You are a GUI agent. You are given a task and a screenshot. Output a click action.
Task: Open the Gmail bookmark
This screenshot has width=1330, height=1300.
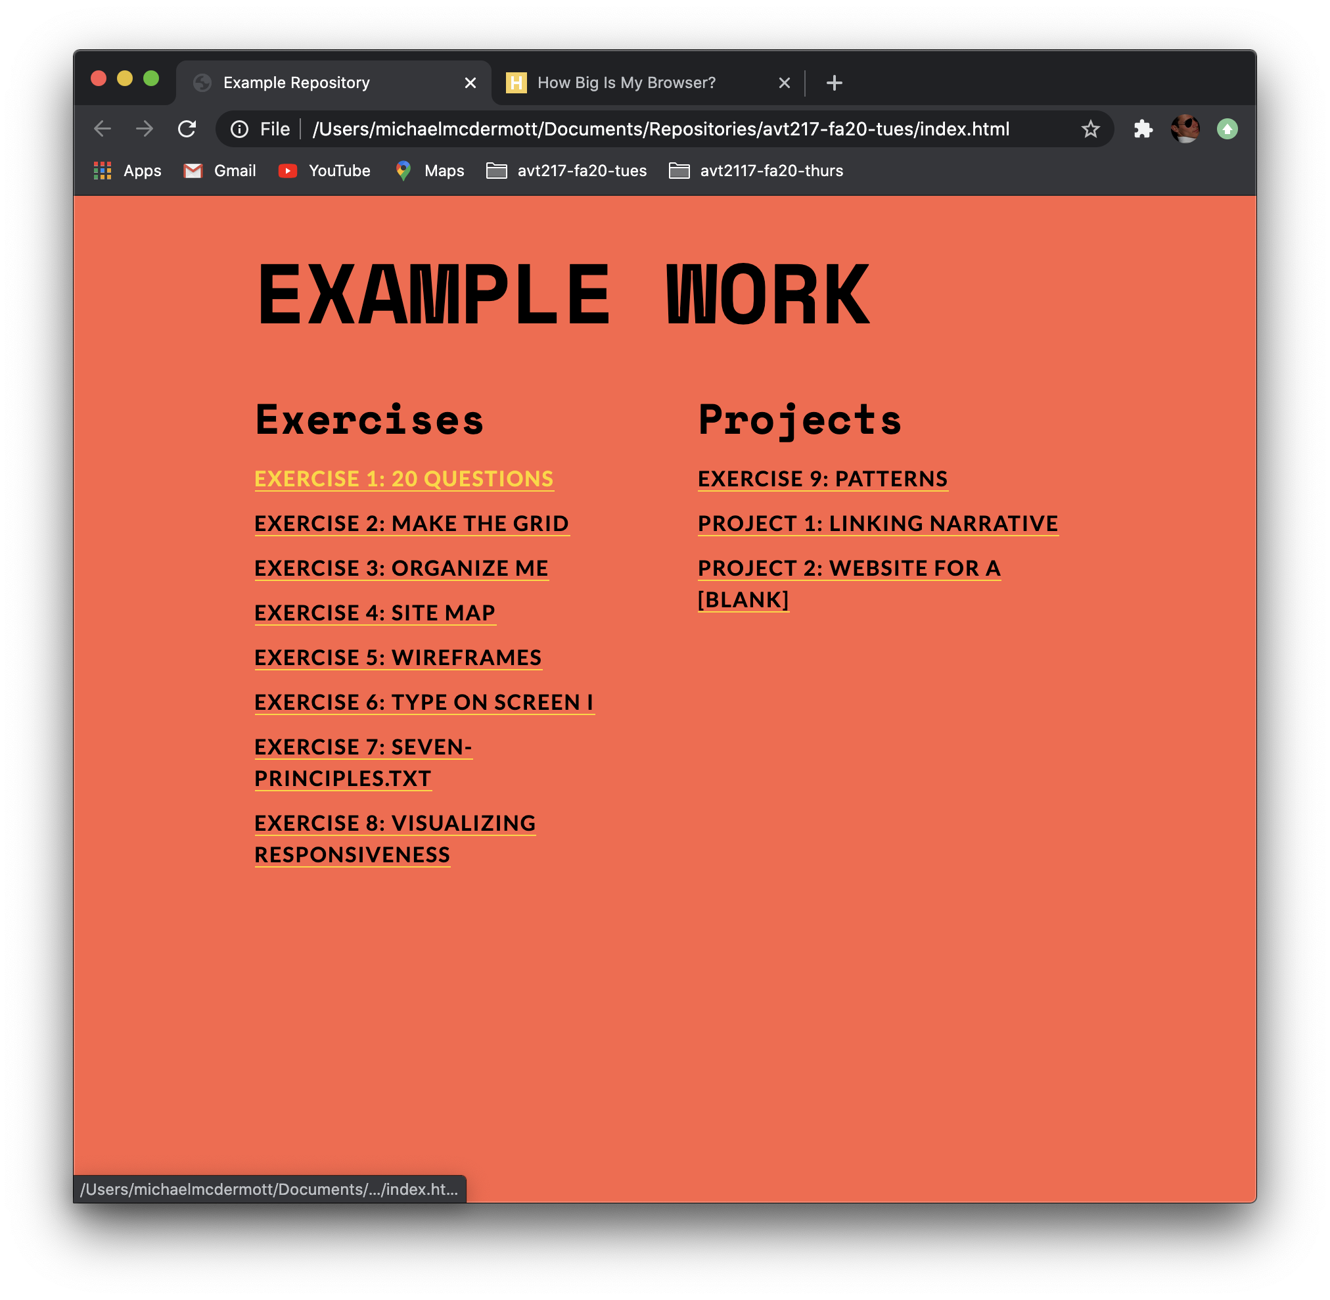tap(220, 171)
